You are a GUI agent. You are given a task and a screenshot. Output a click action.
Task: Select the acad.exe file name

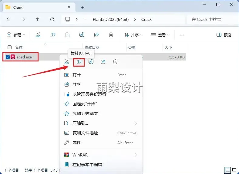point(24,57)
